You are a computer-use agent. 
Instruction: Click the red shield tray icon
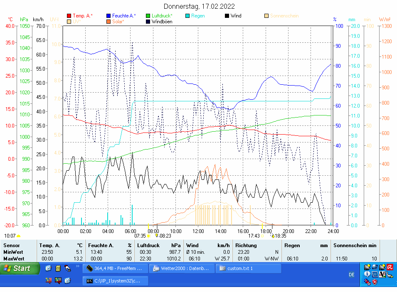[x=375, y=282]
